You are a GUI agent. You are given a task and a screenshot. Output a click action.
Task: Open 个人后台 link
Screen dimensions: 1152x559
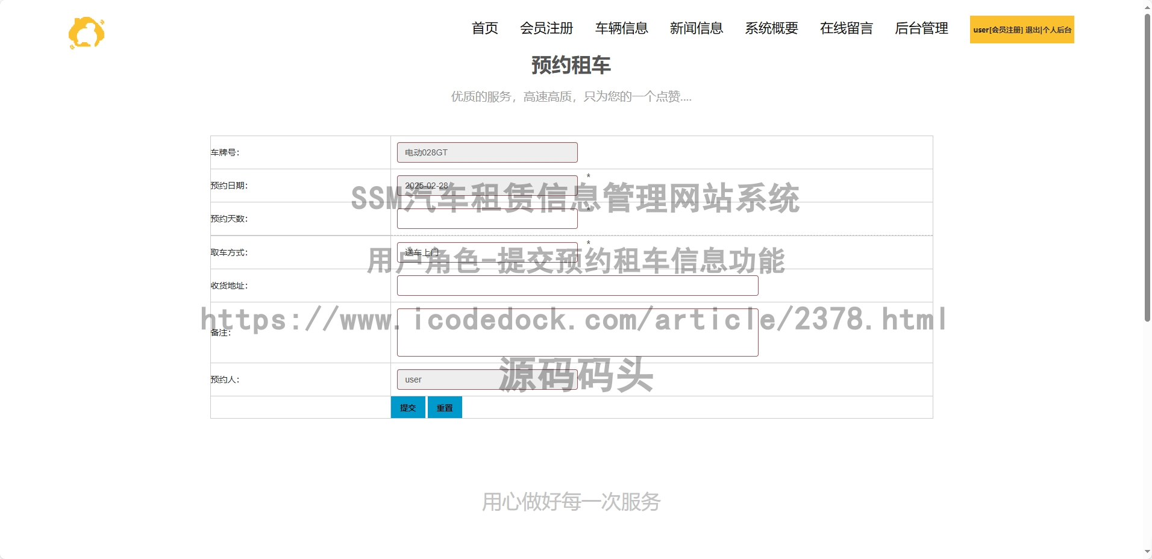pos(1057,30)
